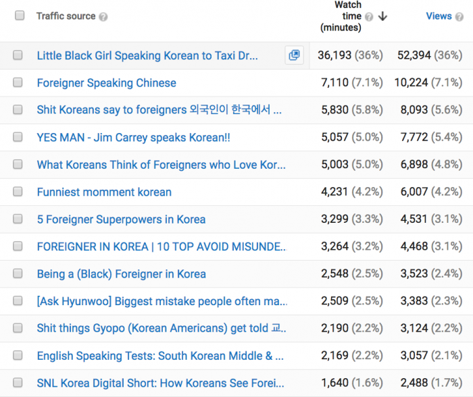Open the Funniest momment korean link
Viewport: 473px width, 397px height.
pyautogui.click(x=104, y=192)
